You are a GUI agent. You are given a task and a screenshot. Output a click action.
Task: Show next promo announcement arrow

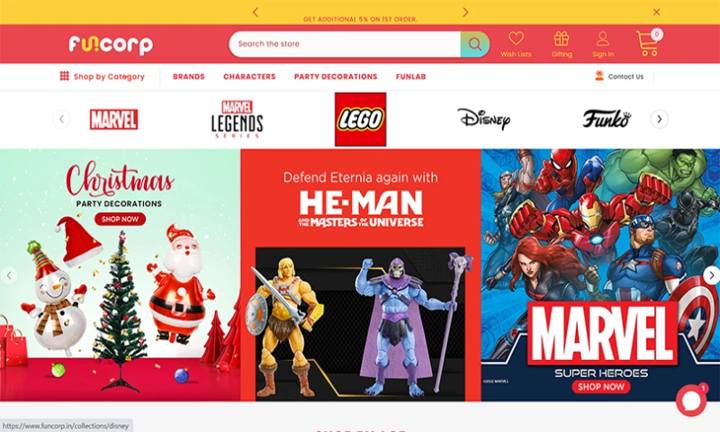pos(465,13)
